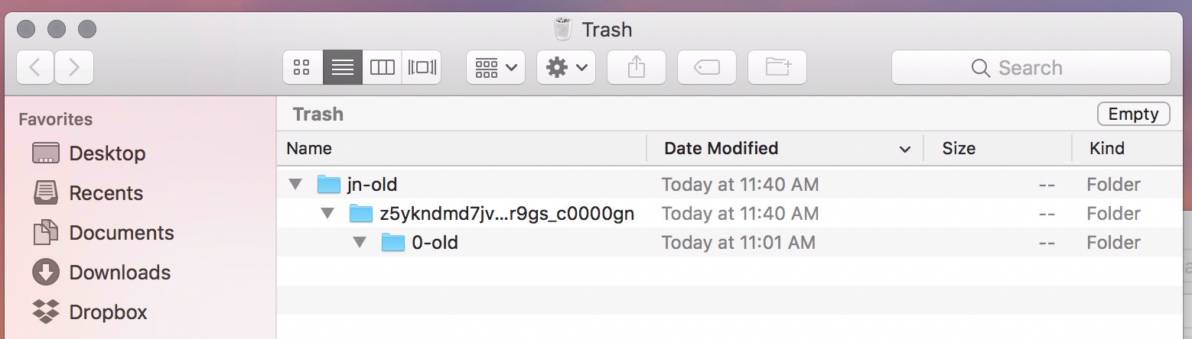Screen dimensions: 1192x339
Task: Open Downloads in the sidebar
Action: [119, 273]
